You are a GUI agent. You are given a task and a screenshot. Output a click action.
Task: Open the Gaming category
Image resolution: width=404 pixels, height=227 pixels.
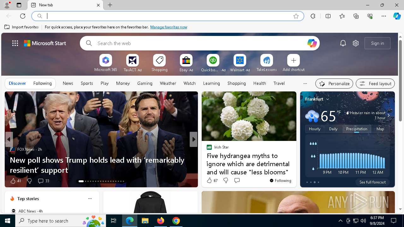145,83
